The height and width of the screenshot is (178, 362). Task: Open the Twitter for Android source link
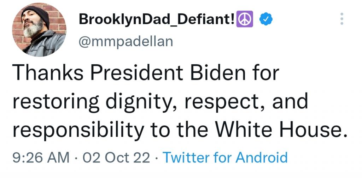click(224, 157)
